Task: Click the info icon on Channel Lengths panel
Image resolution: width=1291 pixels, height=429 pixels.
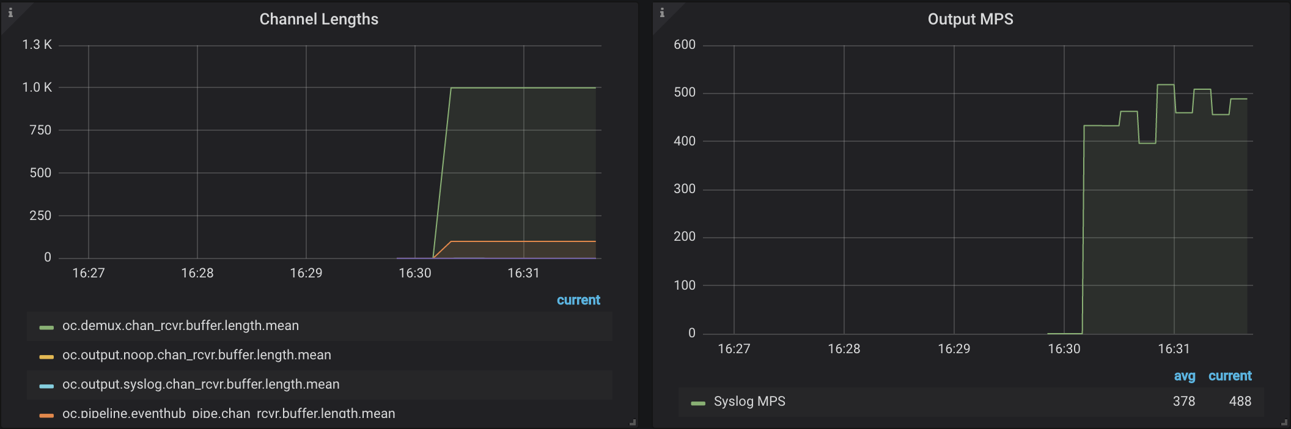Action: [x=10, y=12]
